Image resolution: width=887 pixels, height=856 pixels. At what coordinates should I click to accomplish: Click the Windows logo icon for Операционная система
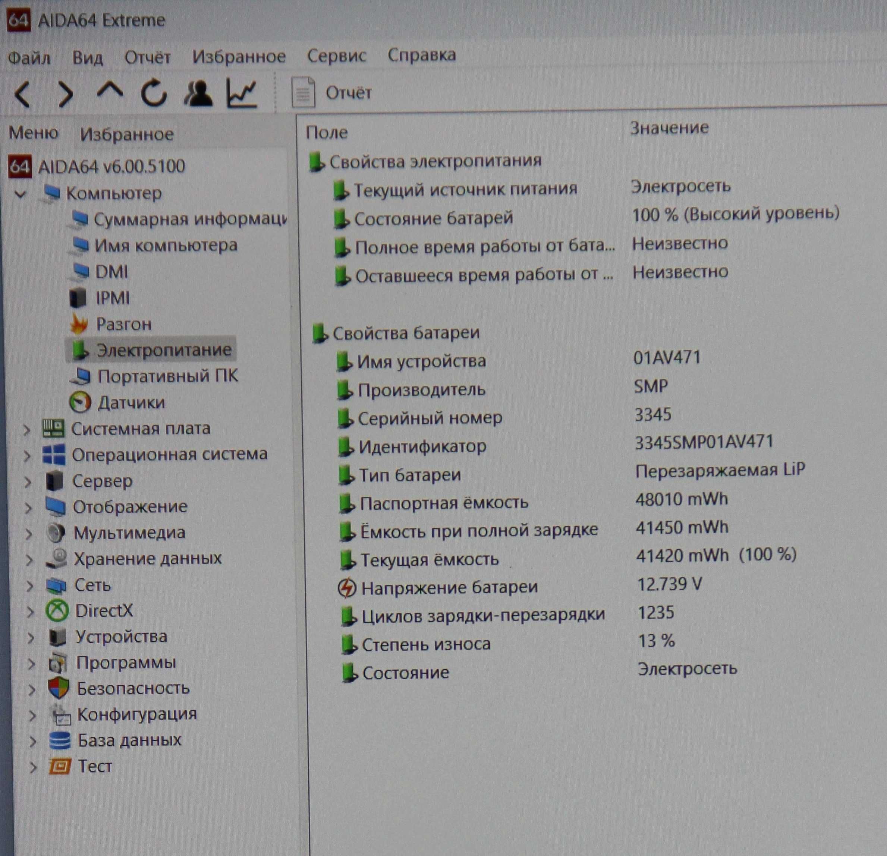(x=53, y=454)
